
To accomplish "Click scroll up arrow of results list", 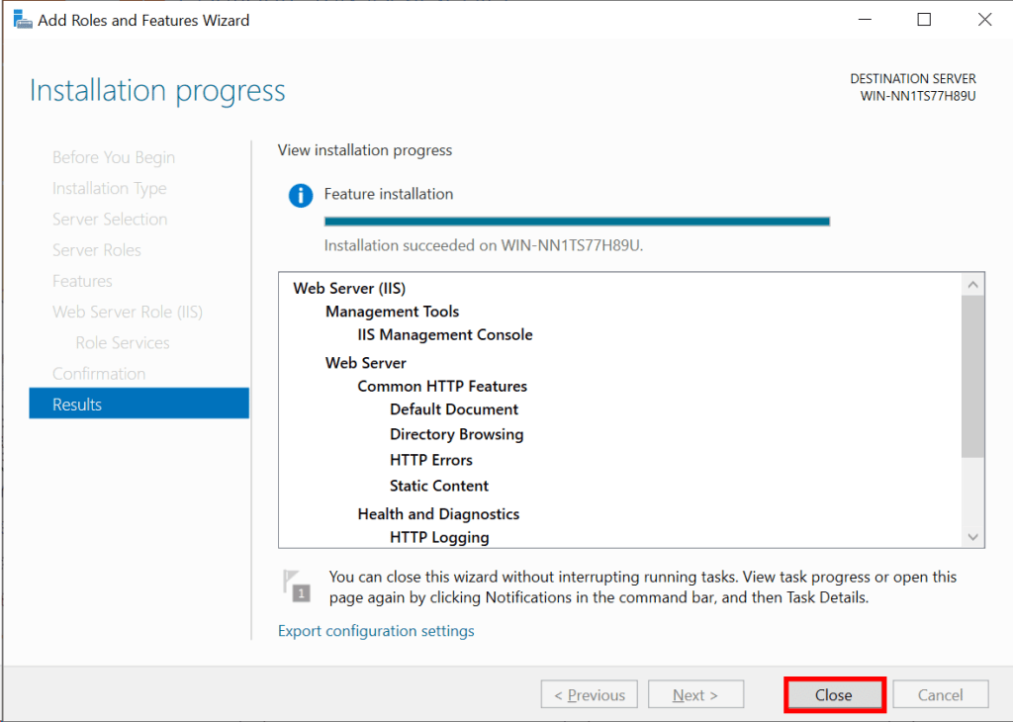I will click(973, 284).
